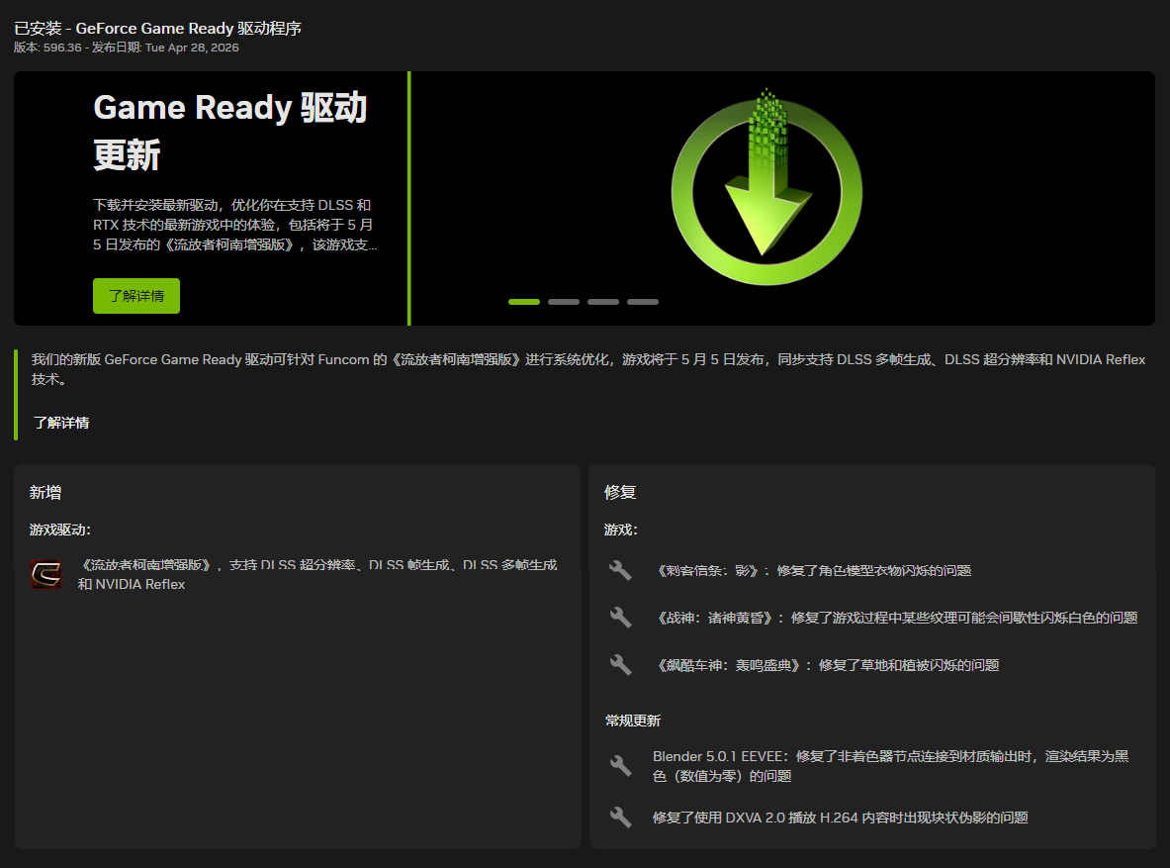Select the 《飙酷车神：轰鸣盛典》 fix entry text

(x=826, y=665)
